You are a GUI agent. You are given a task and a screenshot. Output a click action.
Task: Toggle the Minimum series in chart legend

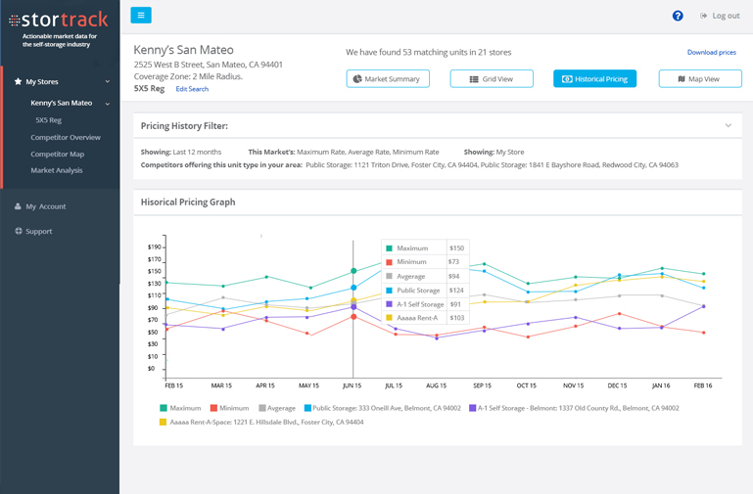pyautogui.click(x=229, y=408)
